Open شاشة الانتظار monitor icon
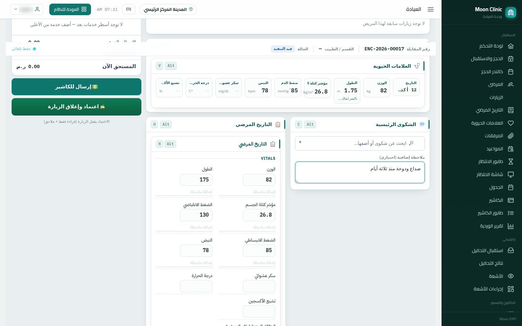Viewport: 522px width, 326px height. 511,175
